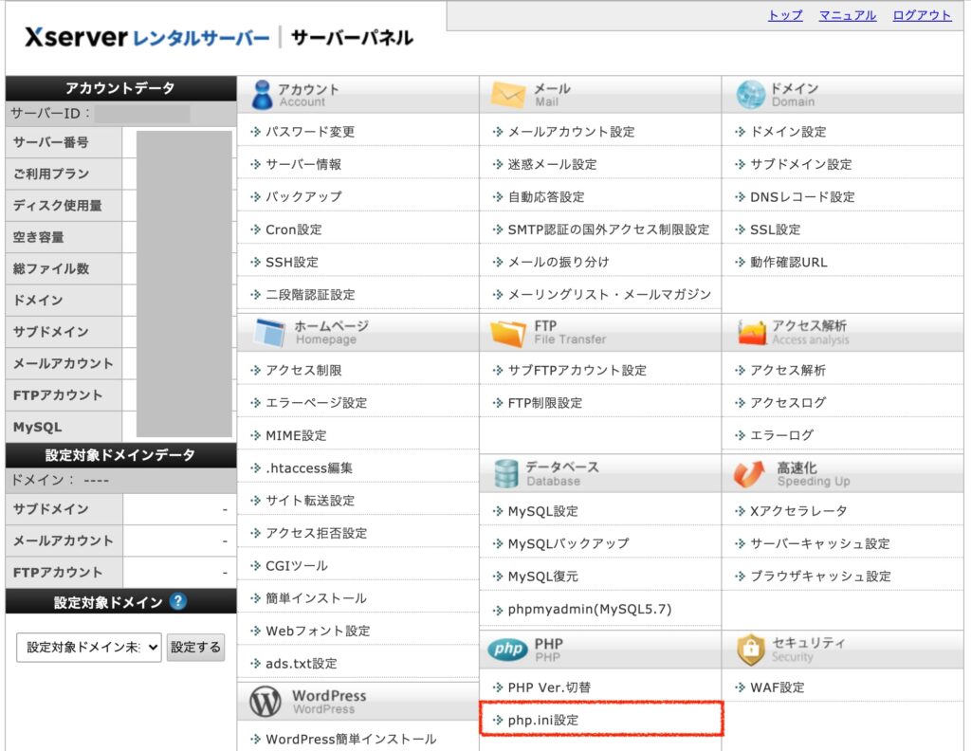Open DNSレコード設定
The width and height of the screenshot is (971, 751).
click(802, 197)
